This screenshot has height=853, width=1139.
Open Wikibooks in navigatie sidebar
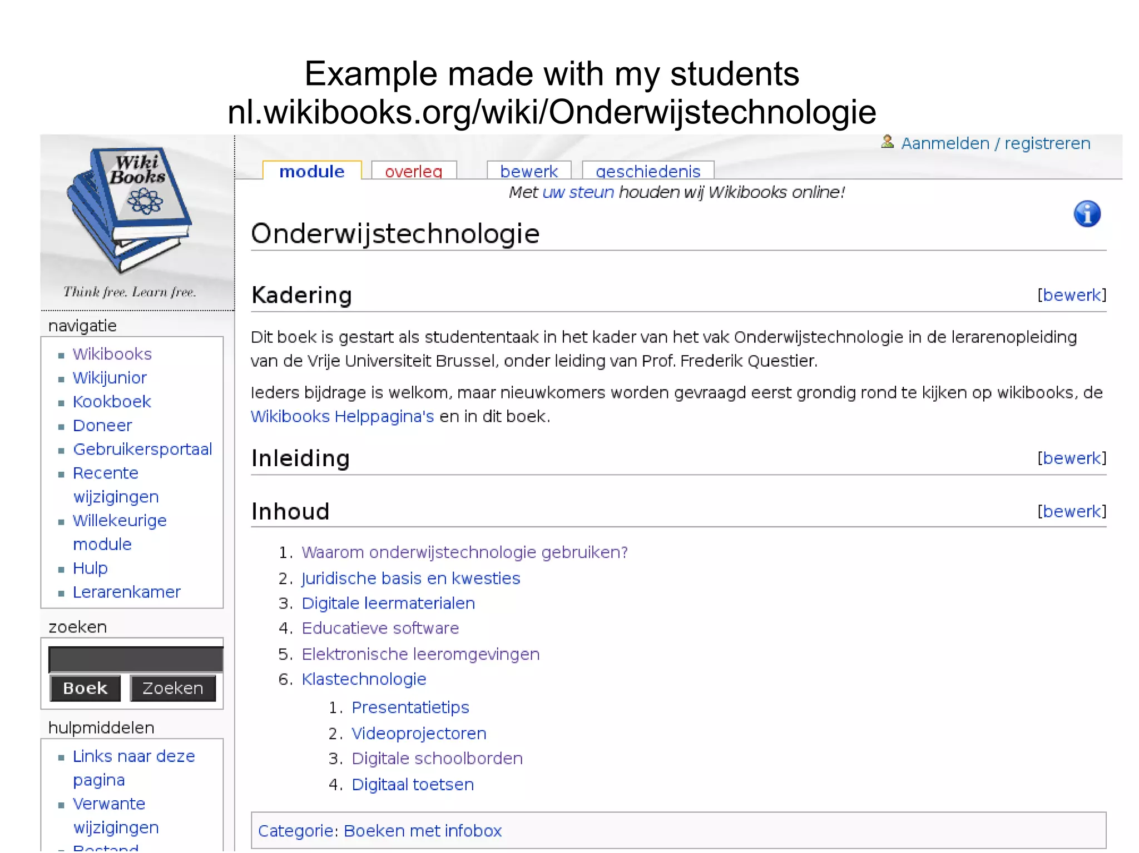click(112, 354)
